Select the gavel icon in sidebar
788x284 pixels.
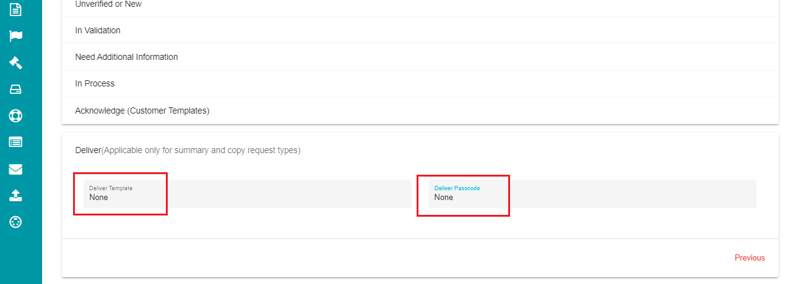[16, 62]
